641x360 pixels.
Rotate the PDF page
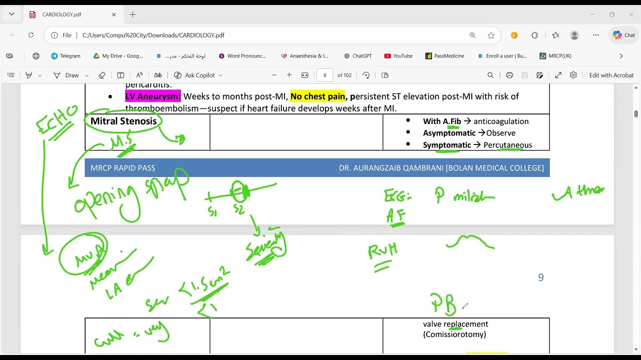tap(366, 75)
